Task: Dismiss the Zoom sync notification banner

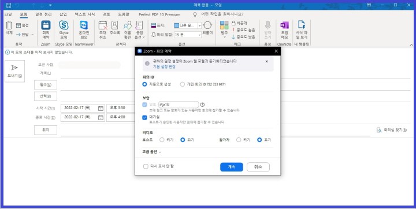Action: tap(266, 62)
